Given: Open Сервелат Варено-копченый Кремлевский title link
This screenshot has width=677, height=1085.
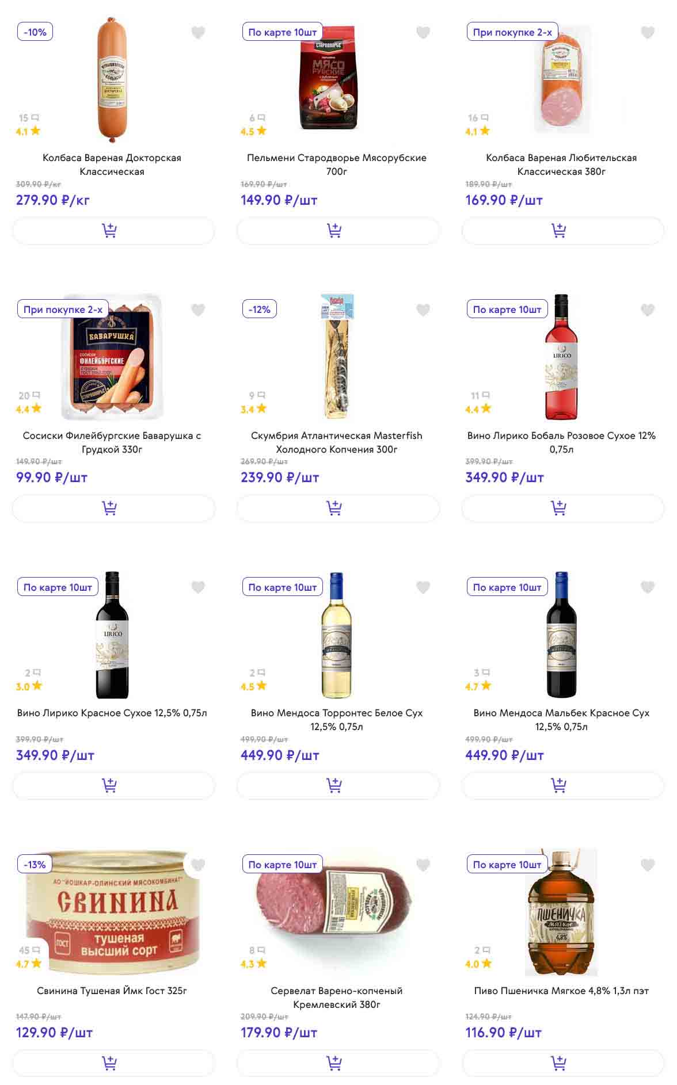Looking at the screenshot, I should (337, 998).
